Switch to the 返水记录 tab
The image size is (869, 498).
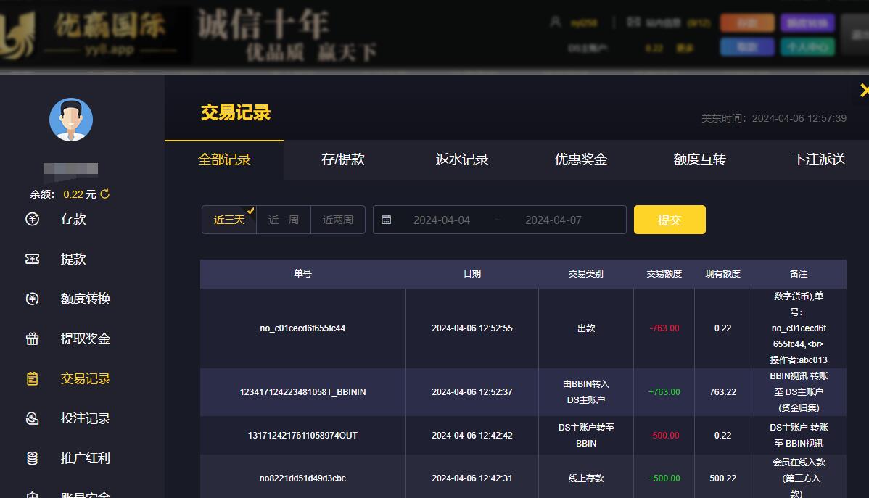pos(461,159)
